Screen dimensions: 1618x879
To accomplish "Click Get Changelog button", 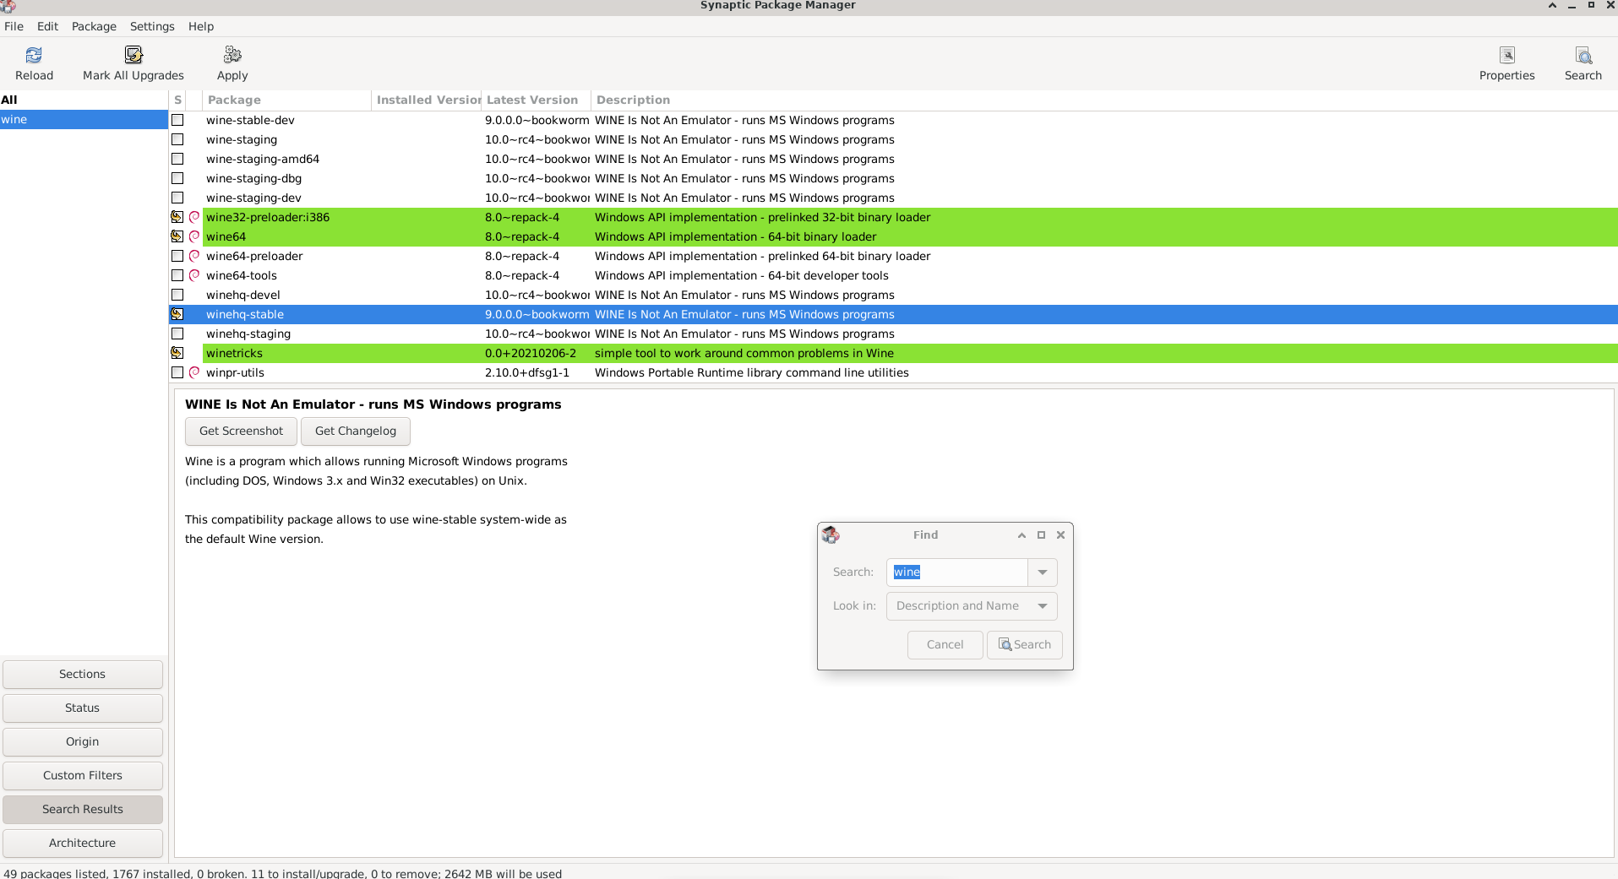I will 356,431.
